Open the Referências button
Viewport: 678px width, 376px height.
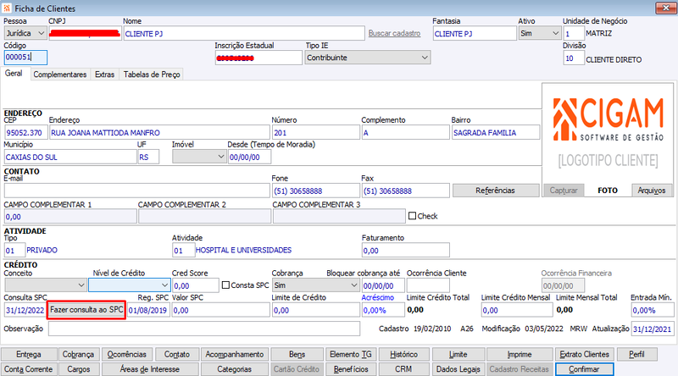point(496,191)
